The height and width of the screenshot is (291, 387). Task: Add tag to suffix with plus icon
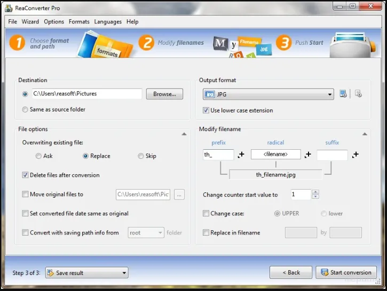[x=355, y=155]
